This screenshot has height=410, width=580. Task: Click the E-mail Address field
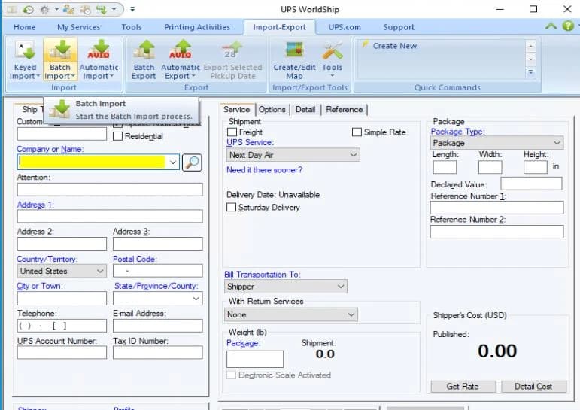click(157, 326)
